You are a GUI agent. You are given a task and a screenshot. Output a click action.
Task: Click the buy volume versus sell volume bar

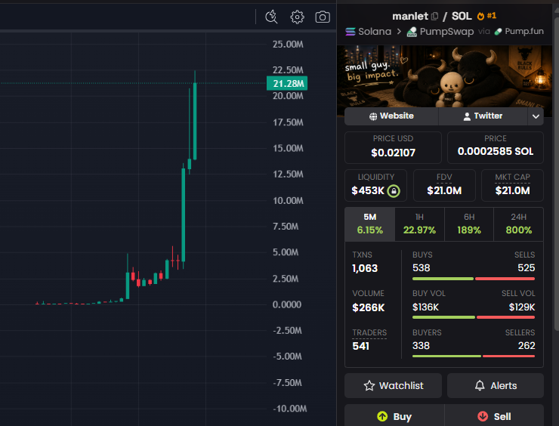474,317
